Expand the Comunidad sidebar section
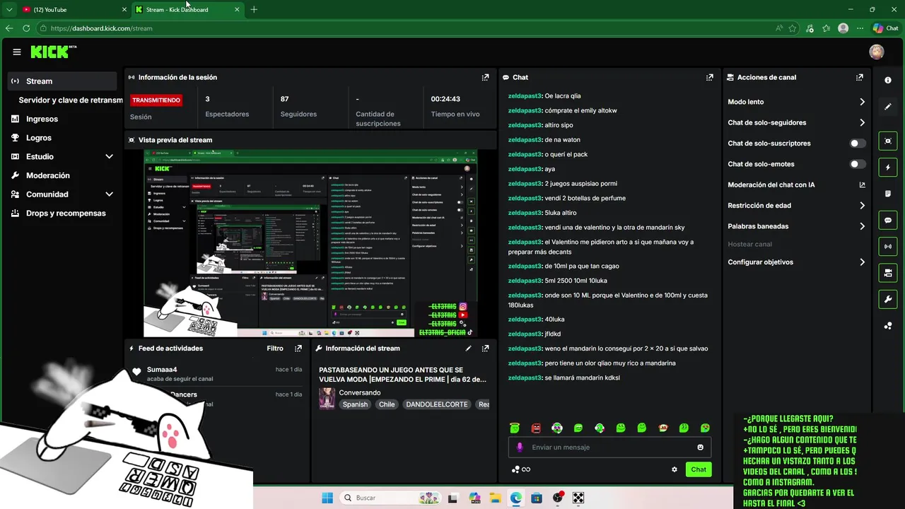 (109, 194)
